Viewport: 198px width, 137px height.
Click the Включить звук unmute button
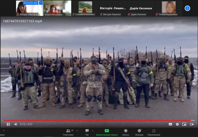click(31, 3)
